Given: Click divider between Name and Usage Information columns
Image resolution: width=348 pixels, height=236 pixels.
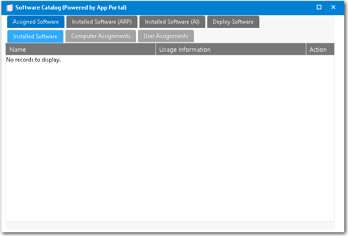Looking at the screenshot, I should tap(156, 49).
